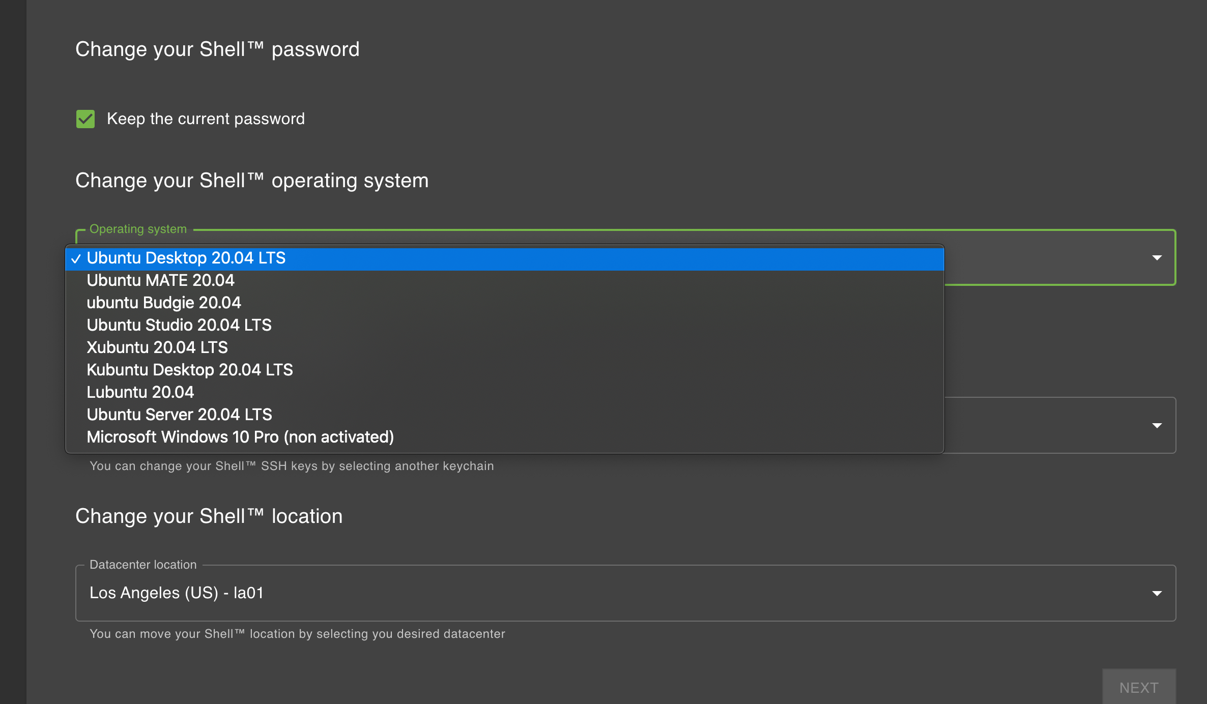Image resolution: width=1207 pixels, height=704 pixels.
Task: Choose Ubuntu MATE 20.04 from list
Action: (x=505, y=281)
